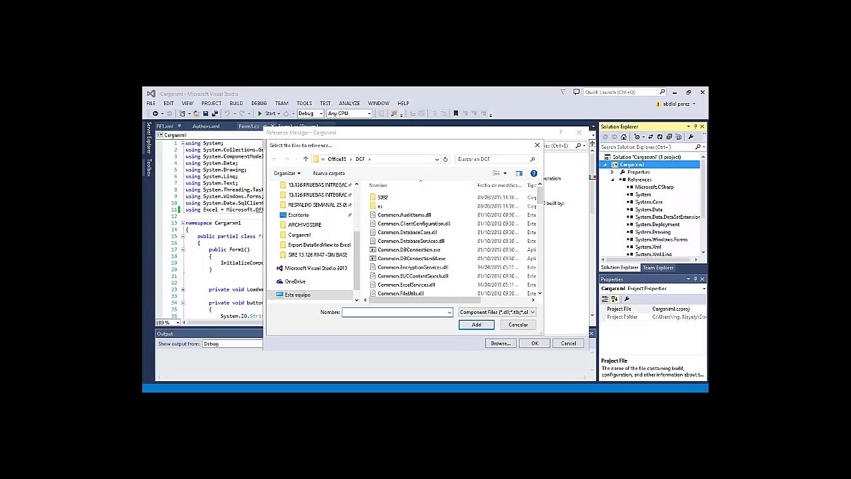Open the BUILD menu
Screen dimensions: 851x479
point(236,103)
